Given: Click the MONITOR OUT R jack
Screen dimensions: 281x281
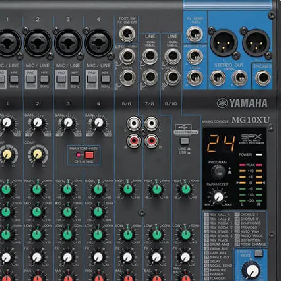Looking at the screenshot, I should (x=195, y=78).
